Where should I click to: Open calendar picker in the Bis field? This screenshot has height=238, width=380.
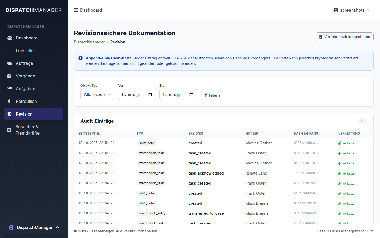click(191, 94)
